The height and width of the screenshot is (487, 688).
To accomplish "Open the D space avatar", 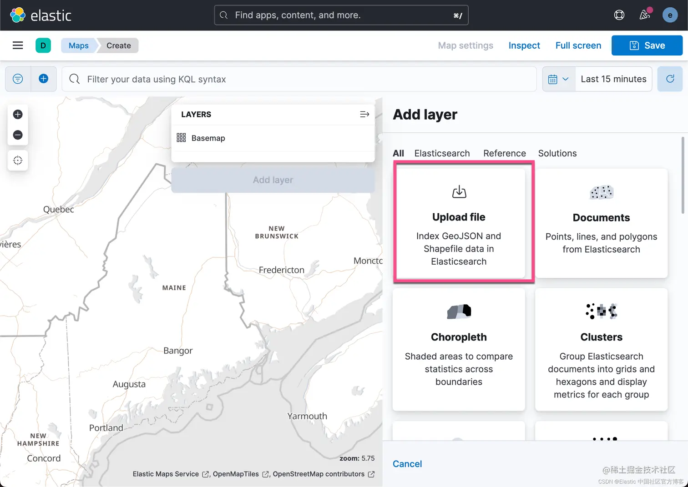I will point(43,45).
